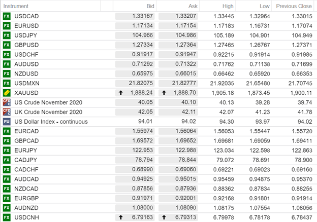
Task: Click the FX icon beside EURJPY
Action: pyautogui.click(x=7, y=150)
